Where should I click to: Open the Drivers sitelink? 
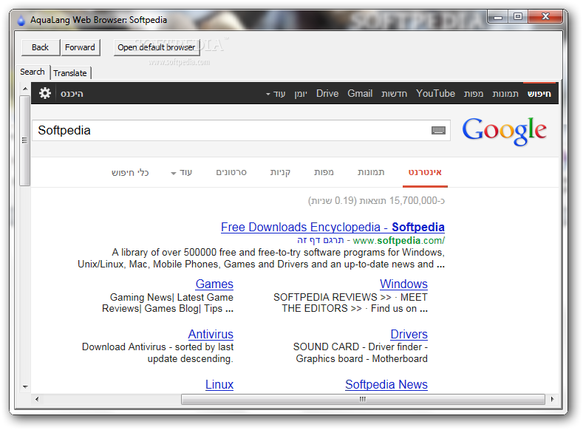point(409,334)
